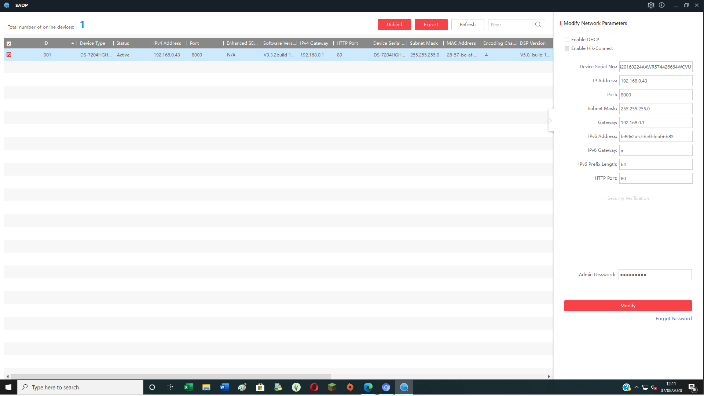
Task: Open Word from the taskbar
Action: coord(224,387)
